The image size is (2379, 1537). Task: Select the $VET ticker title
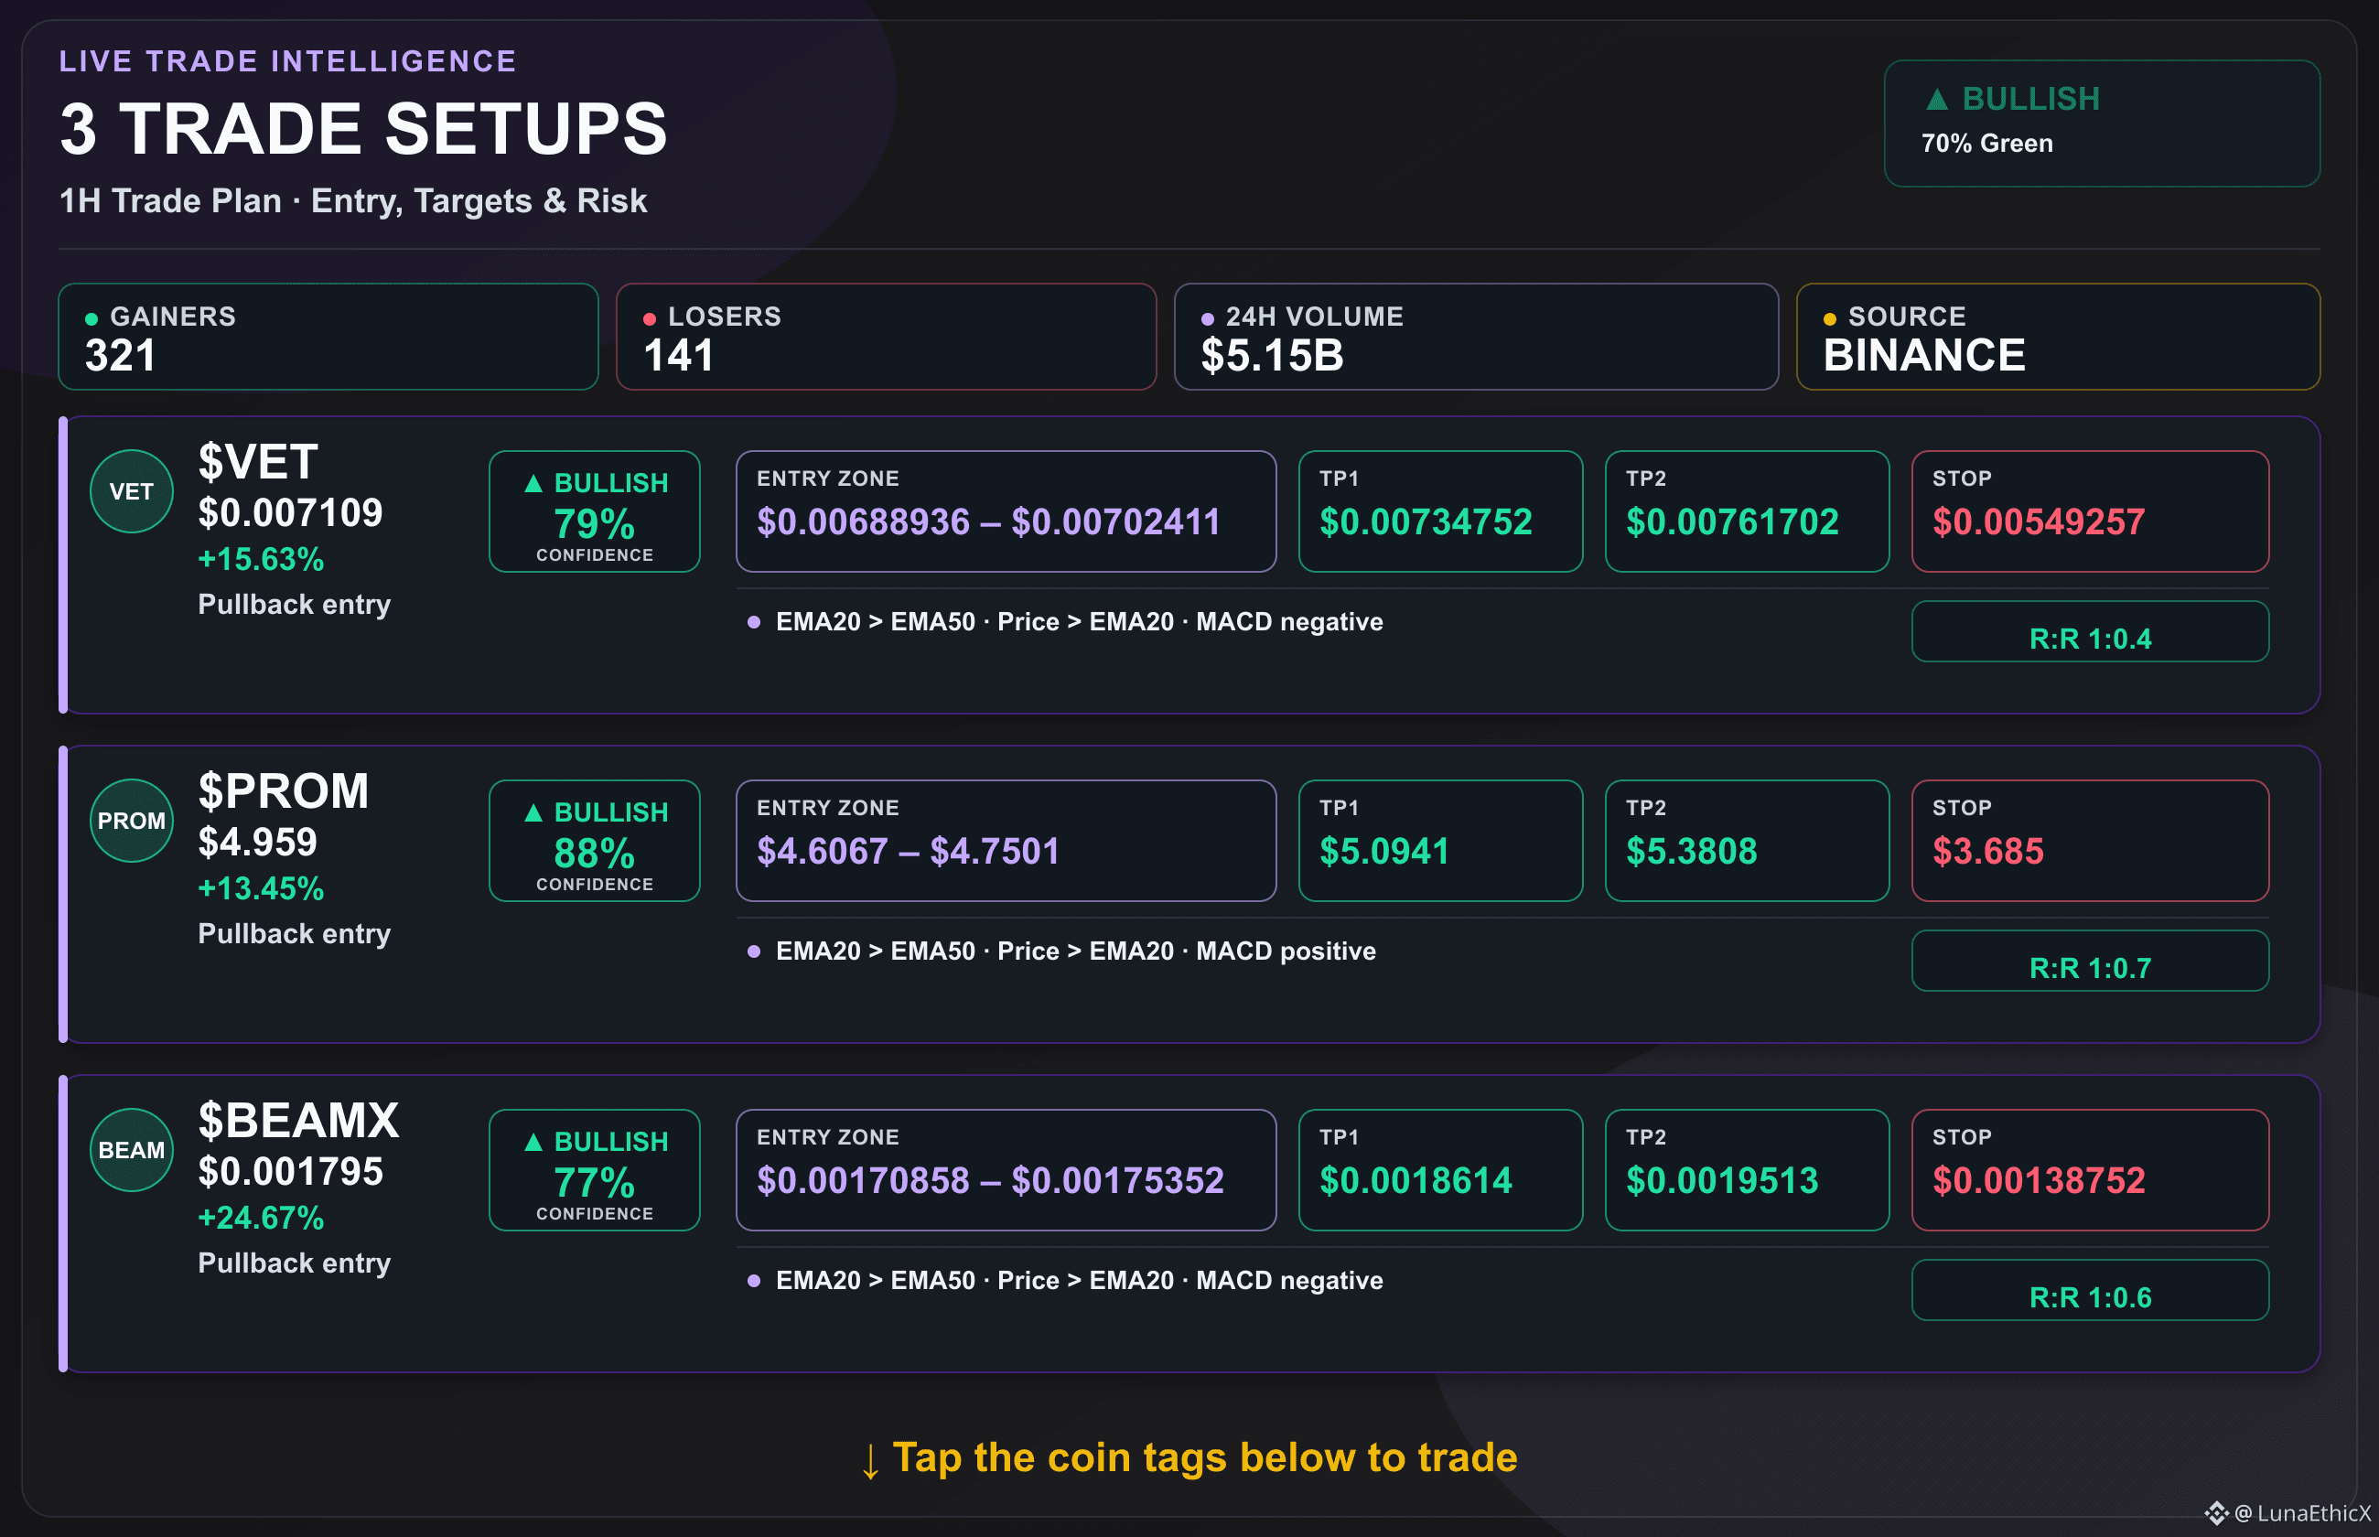tap(257, 462)
